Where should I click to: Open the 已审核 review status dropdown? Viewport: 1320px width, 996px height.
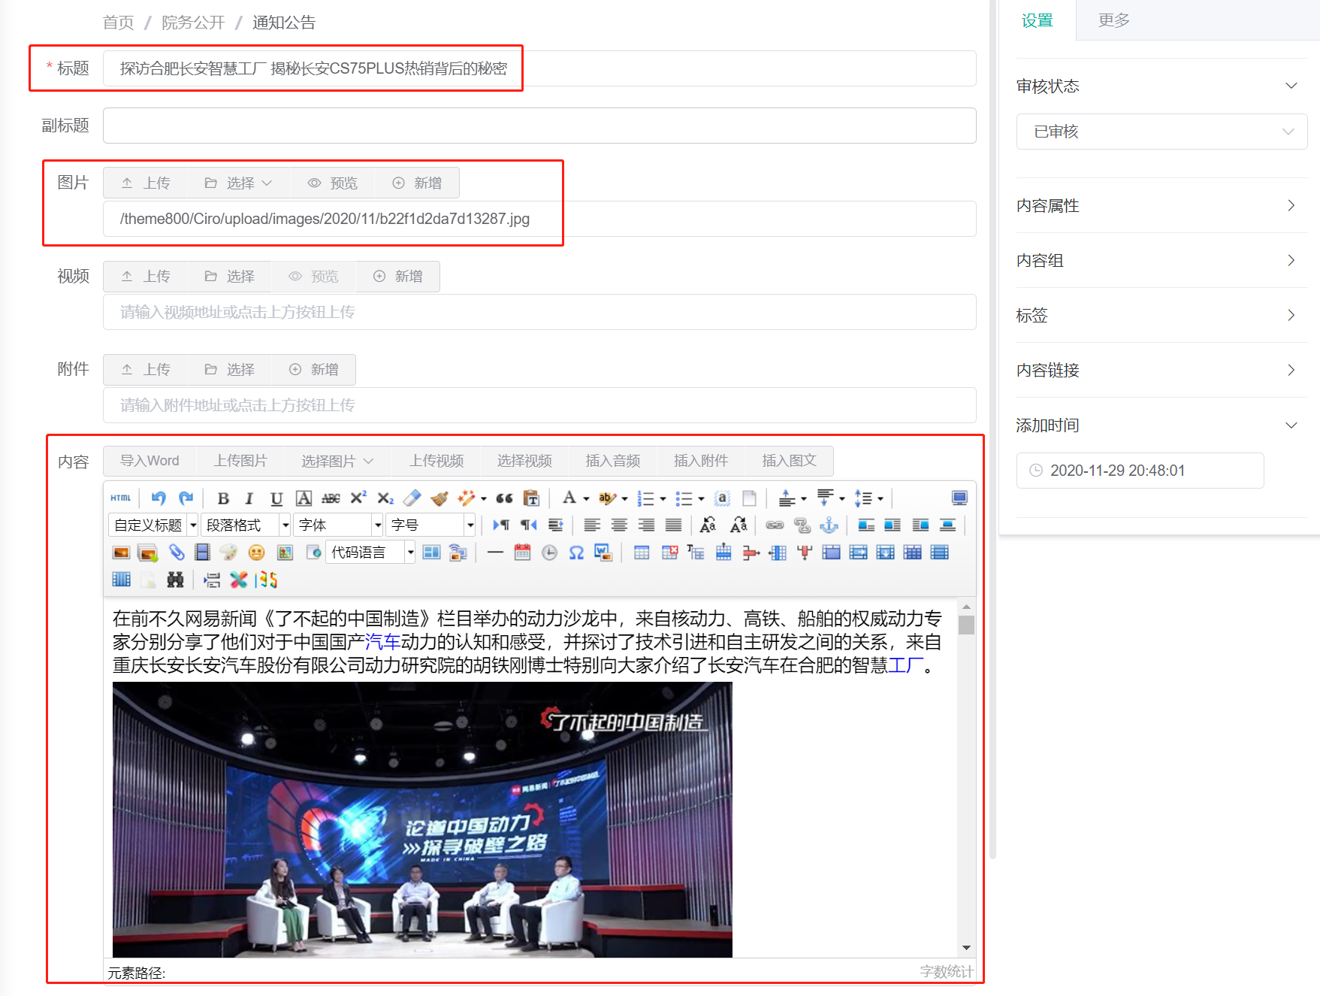tap(1161, 132)
